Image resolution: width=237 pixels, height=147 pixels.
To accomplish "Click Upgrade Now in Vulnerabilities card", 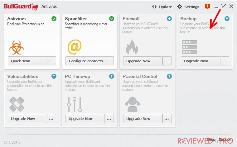I will tap(27, 119).
